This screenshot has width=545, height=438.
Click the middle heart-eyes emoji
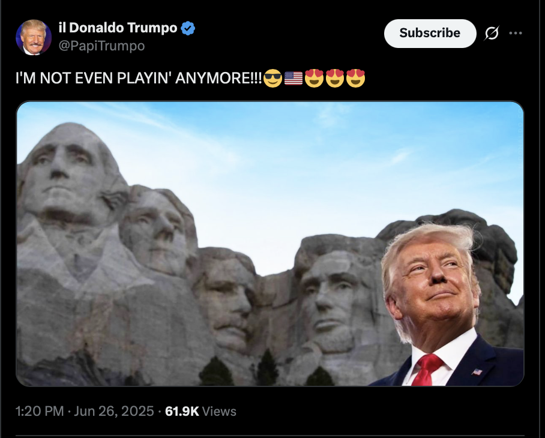coord(335,78)
